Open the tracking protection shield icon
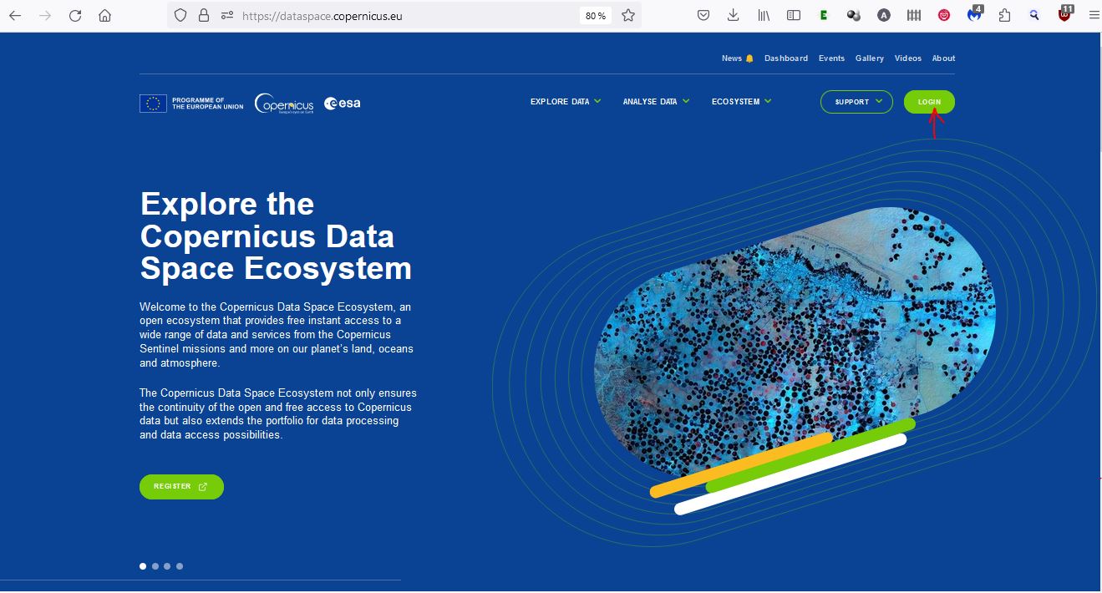Image resolution: width=1102 pixels, height=593 pixels. 180,16
